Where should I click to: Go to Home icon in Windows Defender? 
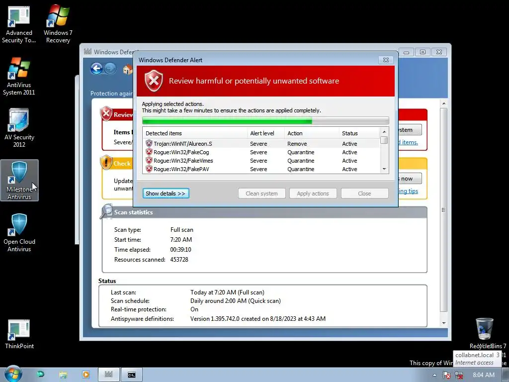tap(128, 69)
